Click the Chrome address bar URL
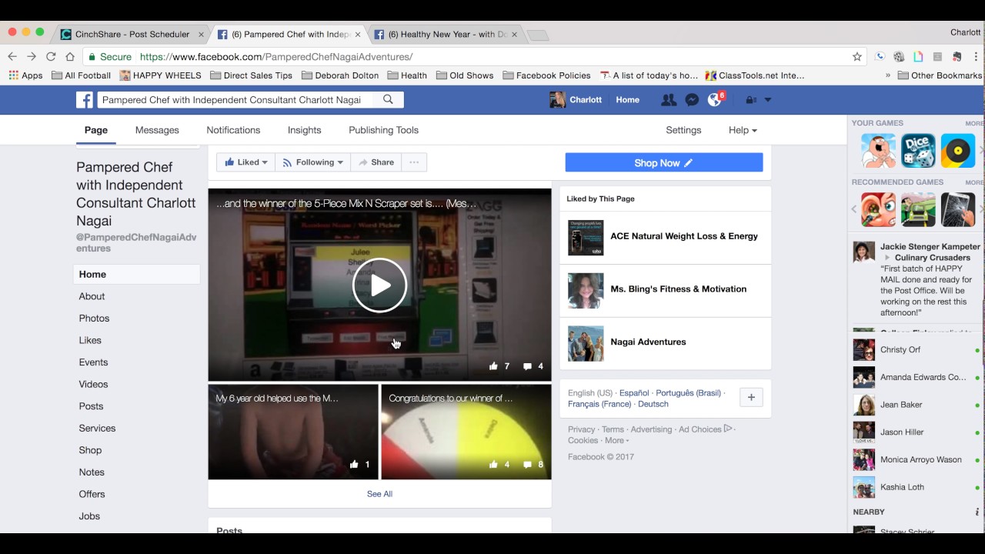 pyautogui.click(x=276, y=57)
